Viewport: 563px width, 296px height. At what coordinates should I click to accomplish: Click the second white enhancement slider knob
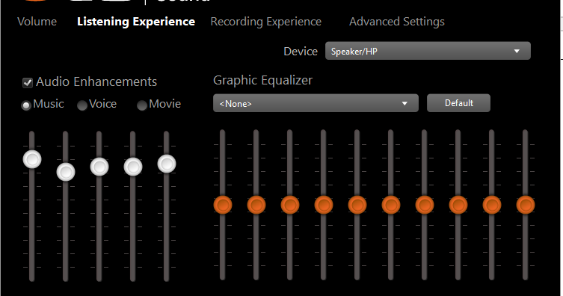66,172
